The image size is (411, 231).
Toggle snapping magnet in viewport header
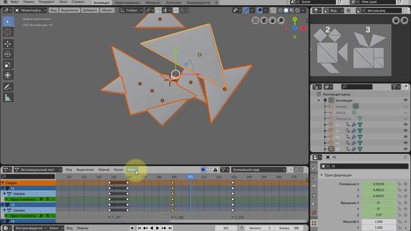[x=159, y=10]
